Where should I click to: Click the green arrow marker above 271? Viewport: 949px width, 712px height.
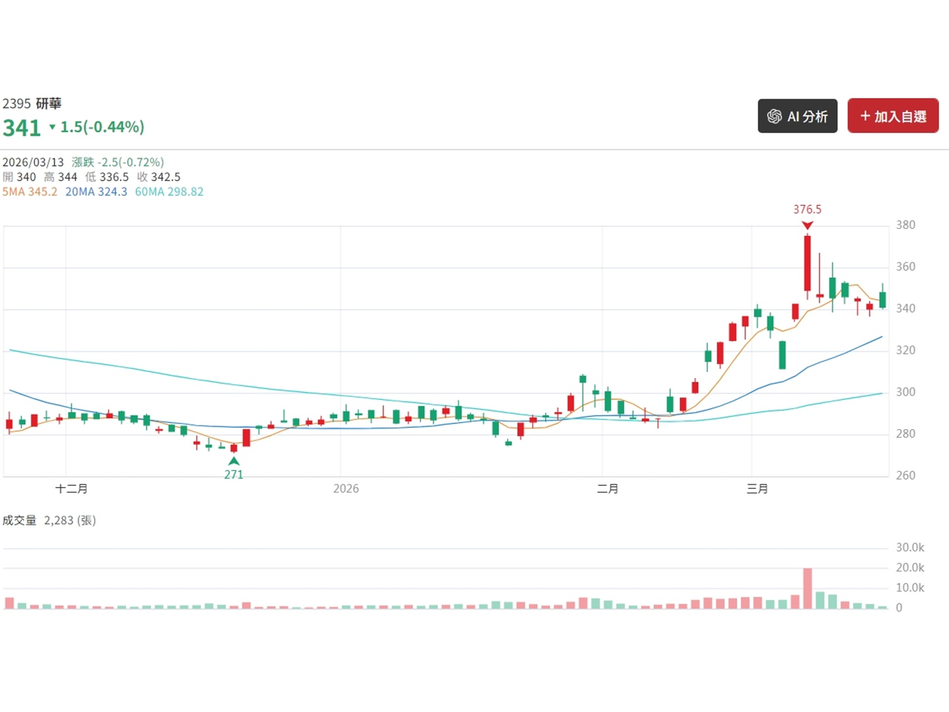[234, 460]
